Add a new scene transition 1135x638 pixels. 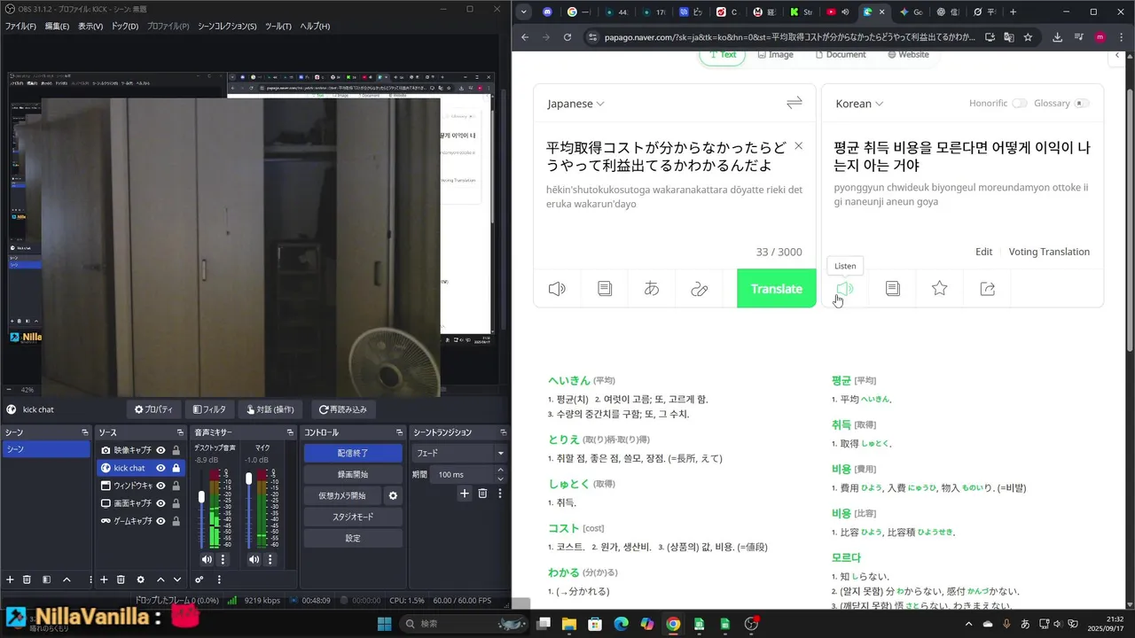[464, 494]
